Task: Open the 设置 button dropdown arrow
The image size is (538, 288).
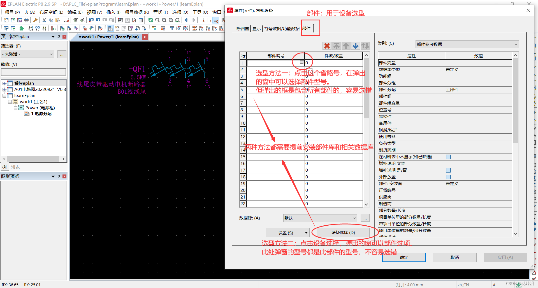Action: point(306,233)
